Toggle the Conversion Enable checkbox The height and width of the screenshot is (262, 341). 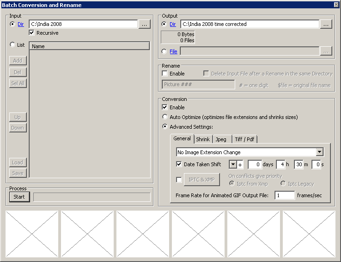(164, 107)
